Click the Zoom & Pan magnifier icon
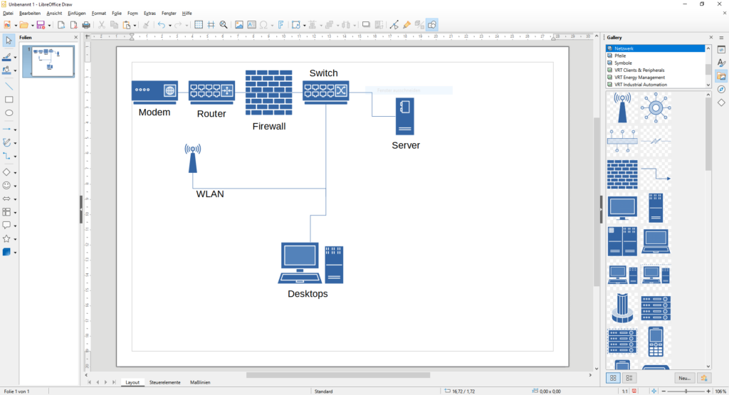The height and width of the screenshot is (395, 729). point(224,25)
